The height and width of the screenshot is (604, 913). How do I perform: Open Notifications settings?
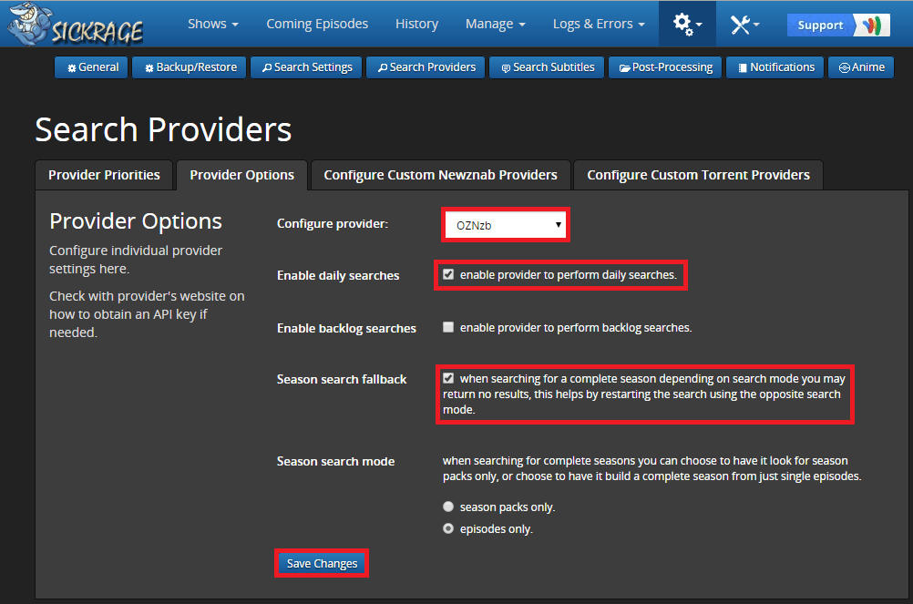pos(775,67)
